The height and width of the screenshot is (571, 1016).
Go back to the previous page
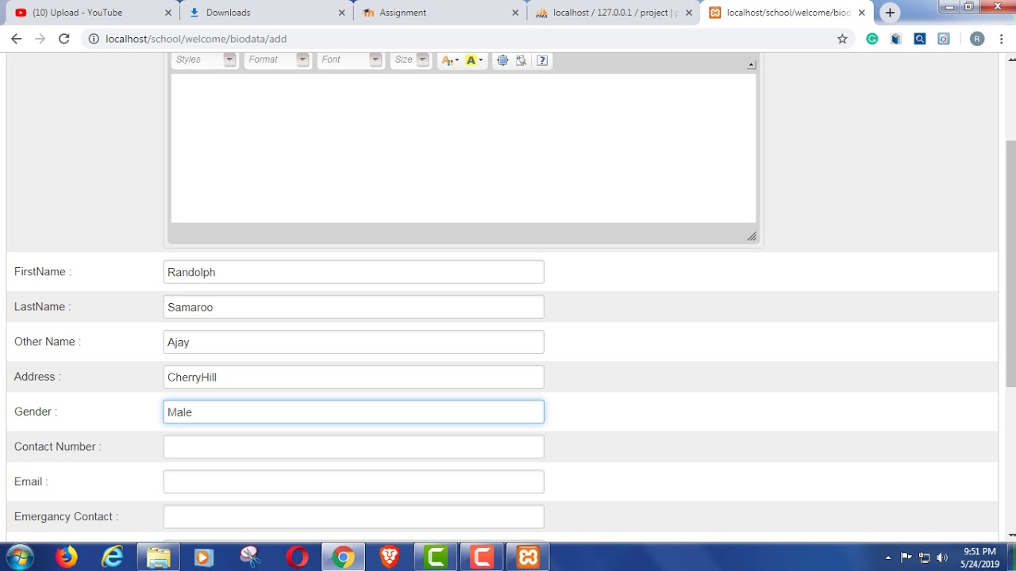(x=16, y=39)
